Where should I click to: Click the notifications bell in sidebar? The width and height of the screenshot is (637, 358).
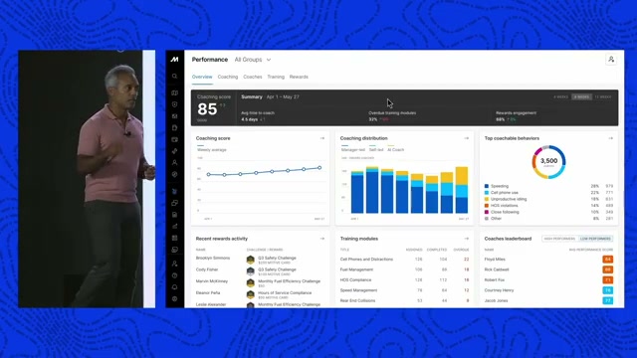coord(174,287)
